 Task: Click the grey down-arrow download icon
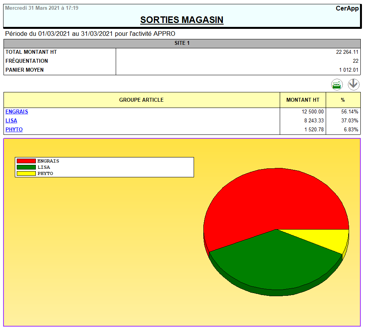tap(353, 84)
